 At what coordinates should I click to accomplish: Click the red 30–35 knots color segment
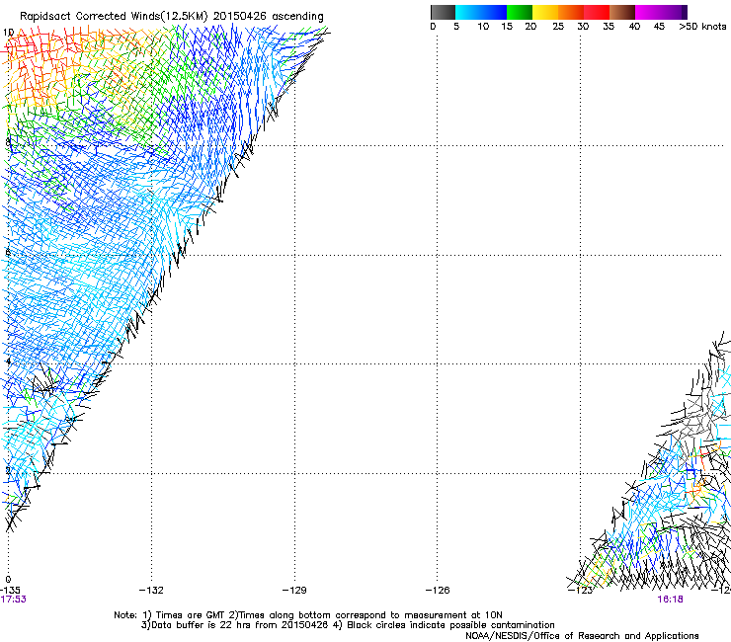pos(597,12)
